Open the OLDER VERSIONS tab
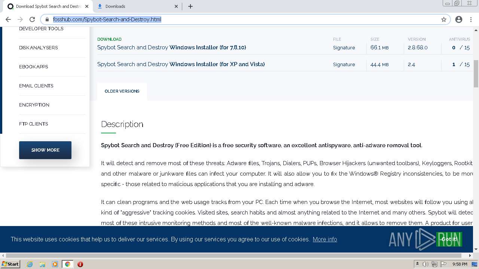Image resolution: width=479 pixels, height=269 pixels. 122,91
